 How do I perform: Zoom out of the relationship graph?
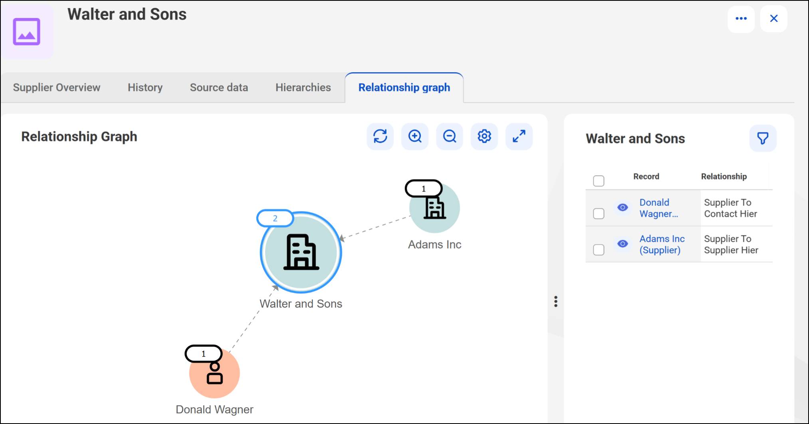pos(450,136)
